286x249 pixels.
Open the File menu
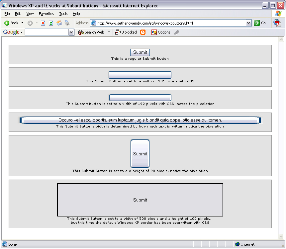[7, 14]
